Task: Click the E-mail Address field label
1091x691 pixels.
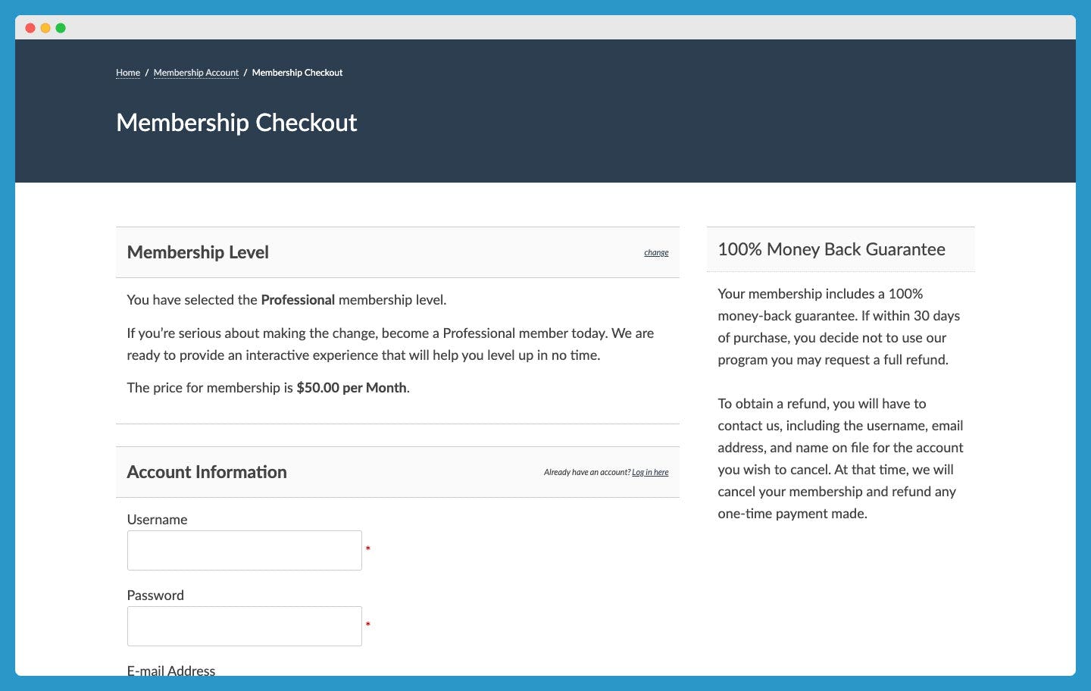Action: (x=171, y=671)
